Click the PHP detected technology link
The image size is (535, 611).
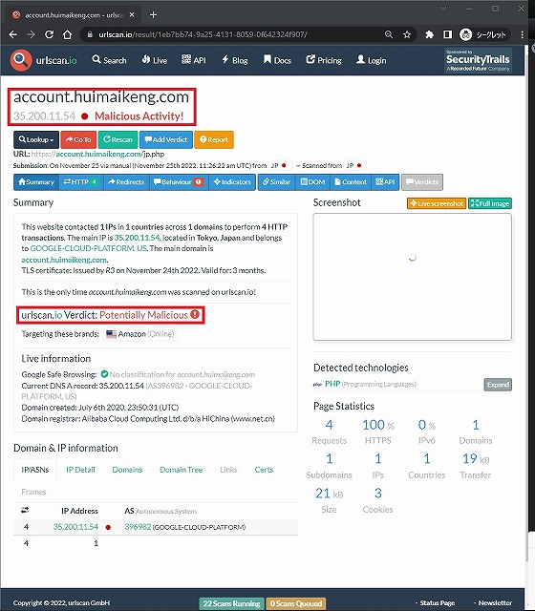click(332, 384)
